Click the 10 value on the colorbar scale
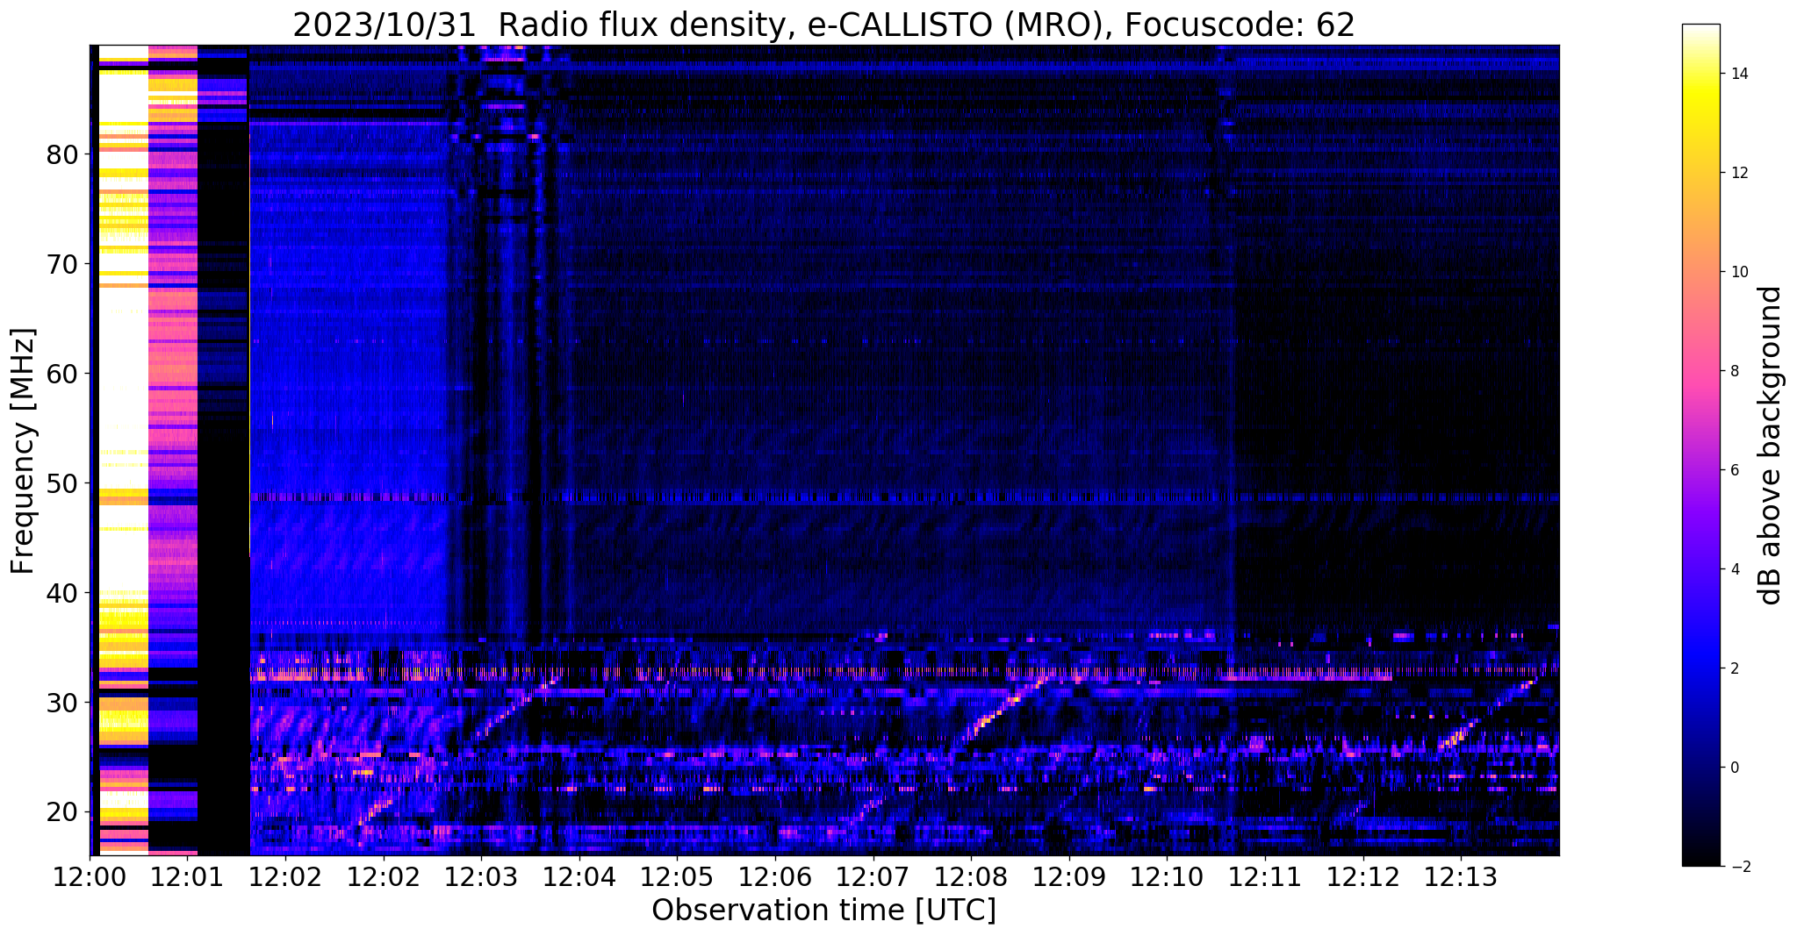Viewport: 1797px width, 936px height. (1738, 273)
